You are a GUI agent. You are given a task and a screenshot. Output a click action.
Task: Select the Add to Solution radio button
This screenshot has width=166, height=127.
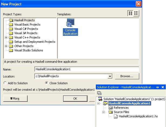[5, 83]
